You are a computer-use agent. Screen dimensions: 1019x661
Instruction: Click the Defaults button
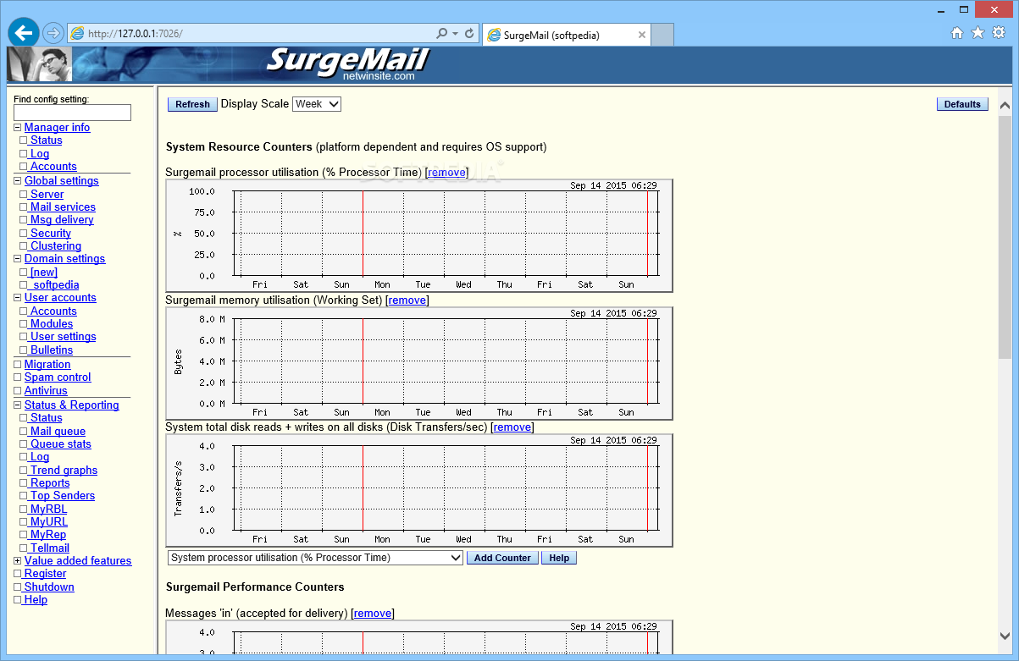(x=962, y=104)
